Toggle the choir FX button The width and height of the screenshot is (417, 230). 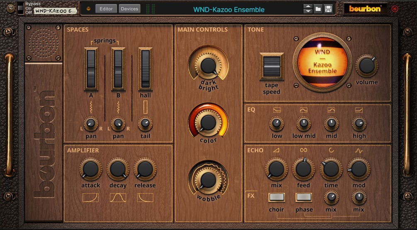point(277,197)
